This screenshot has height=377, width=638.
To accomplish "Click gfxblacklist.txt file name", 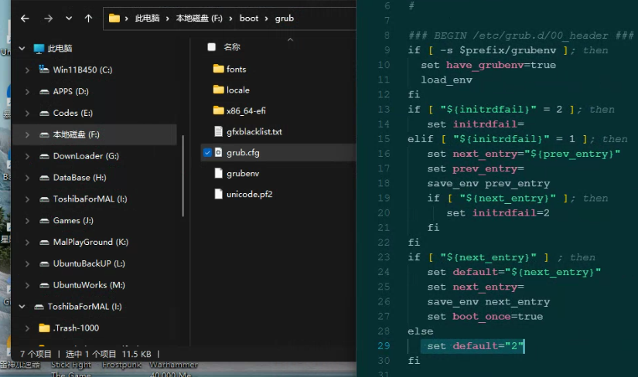I will tap(254, 132).
